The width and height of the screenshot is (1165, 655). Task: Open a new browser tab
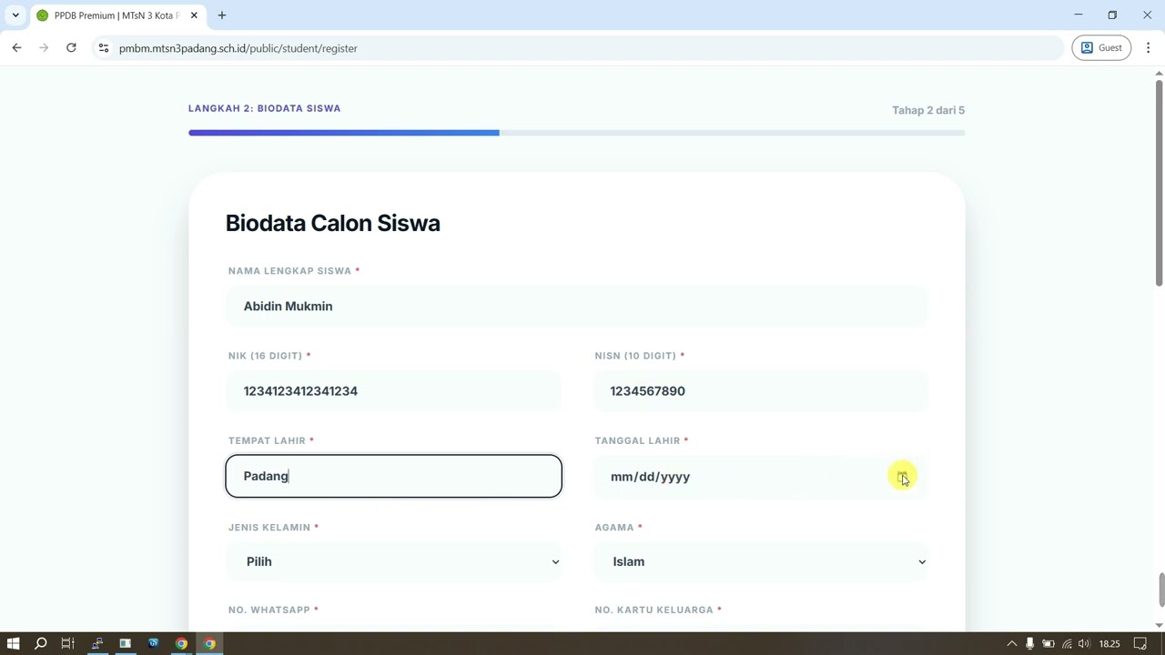222,15
